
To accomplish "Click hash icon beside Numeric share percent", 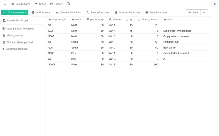I will click(4, 42).
